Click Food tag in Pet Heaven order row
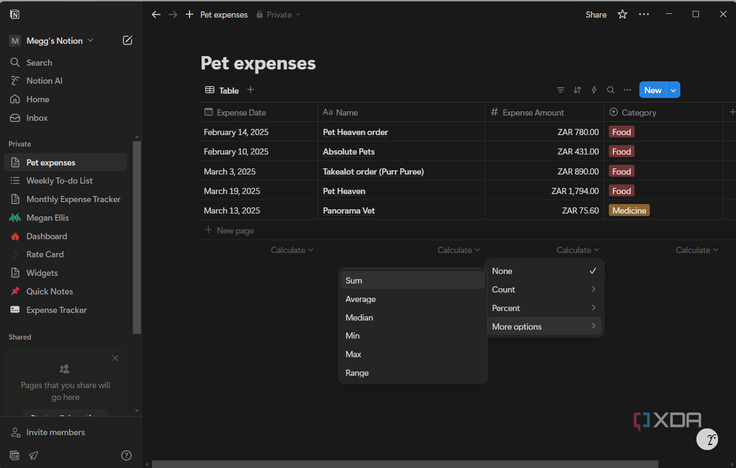The width and height of the screenshot is (736, 468). point(622,132)
